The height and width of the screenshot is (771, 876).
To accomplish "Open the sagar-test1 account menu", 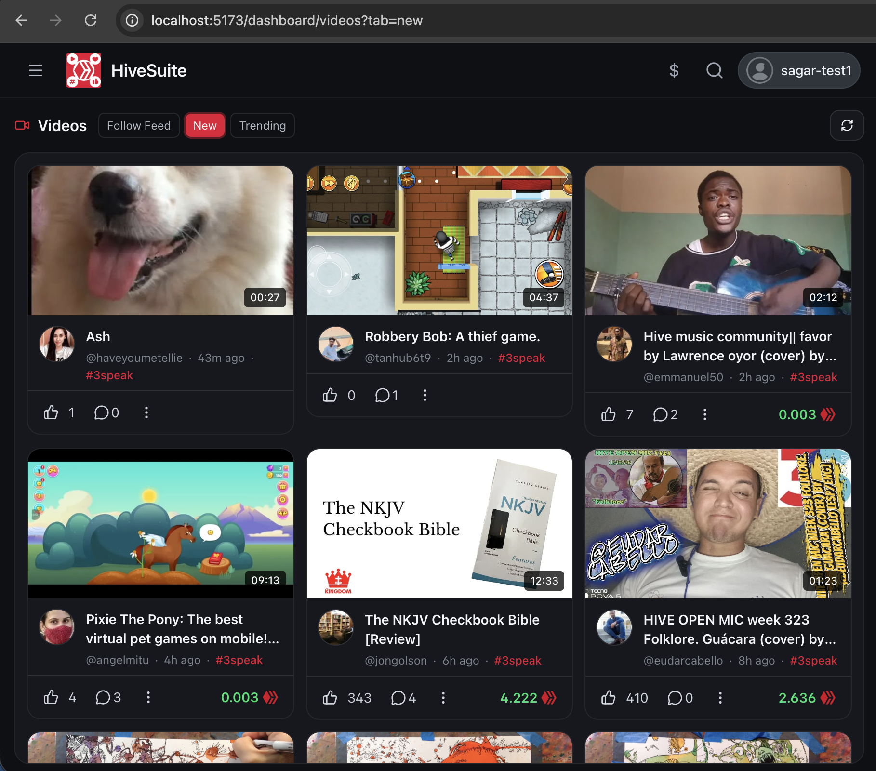I will pos(799,70).
